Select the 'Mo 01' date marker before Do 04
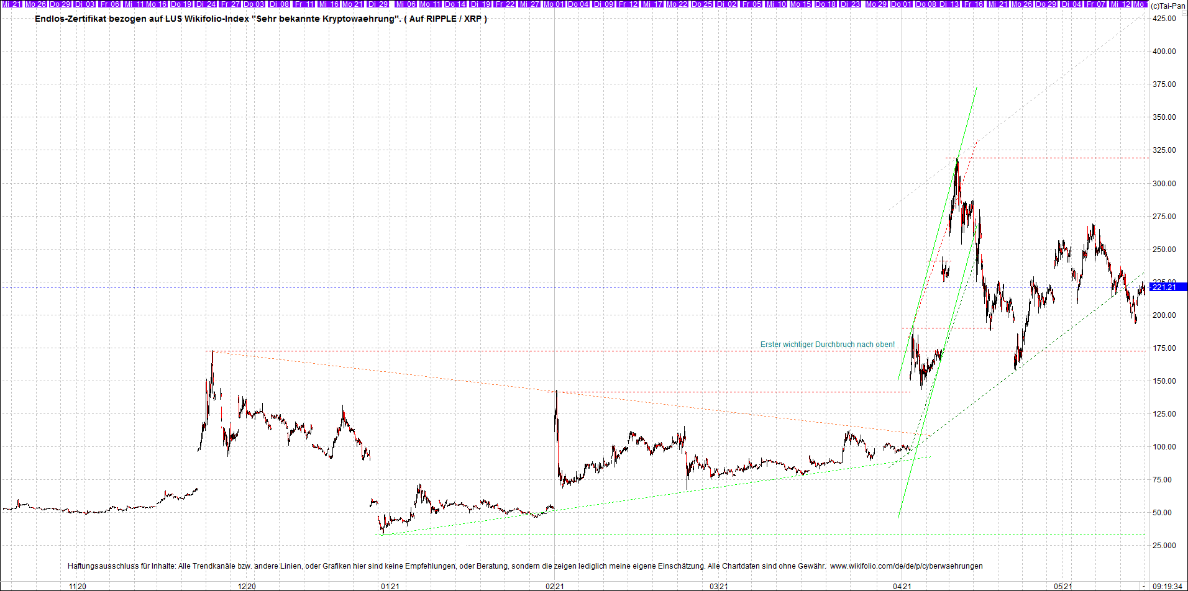The image size is (1188, 591). (553, 4)
